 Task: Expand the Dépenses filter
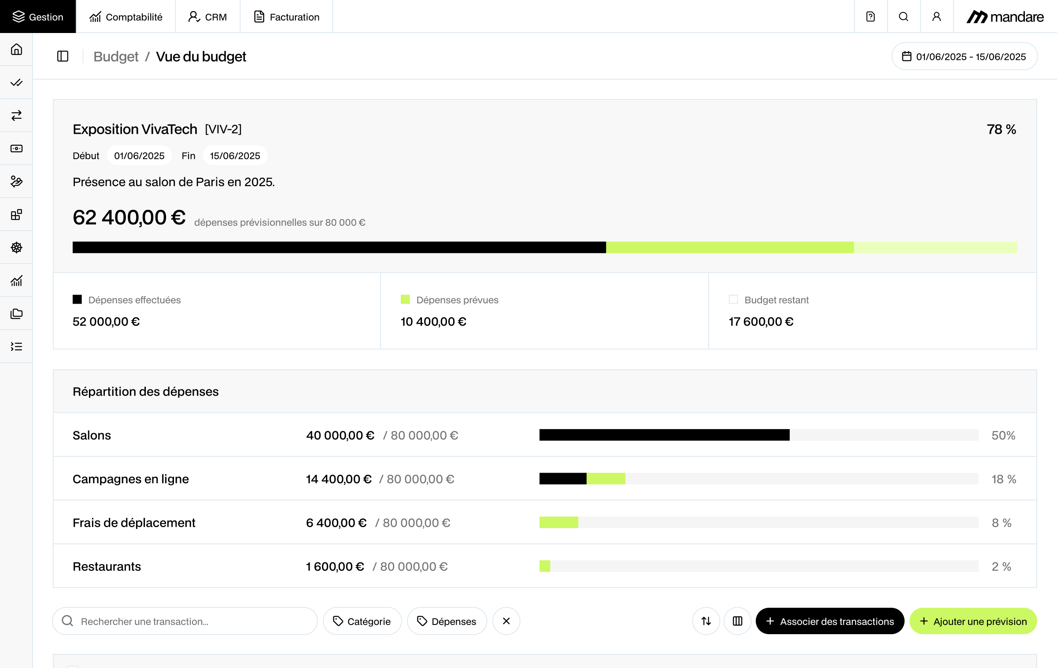(x=447, y=621)
